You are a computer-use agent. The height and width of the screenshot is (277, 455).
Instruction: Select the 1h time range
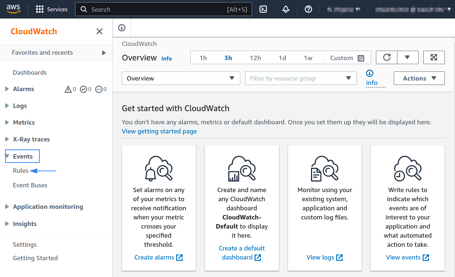(x=203, y=58)
